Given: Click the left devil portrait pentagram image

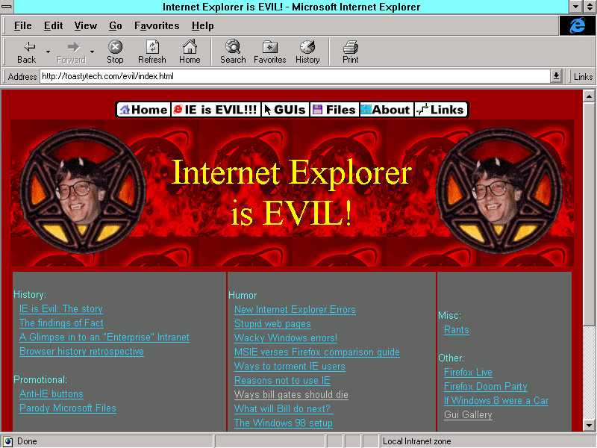Looking at the screenshot, I should (x=83, y=190).
